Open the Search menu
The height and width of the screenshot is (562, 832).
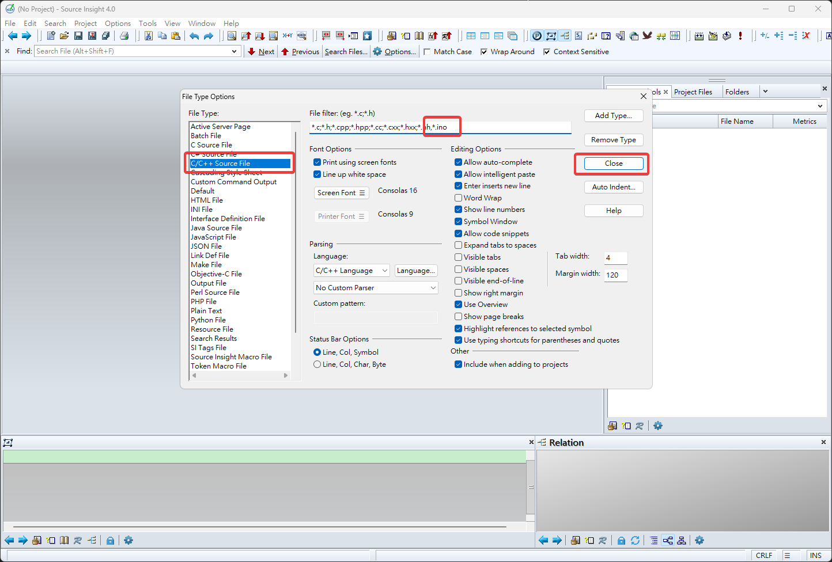55,24
